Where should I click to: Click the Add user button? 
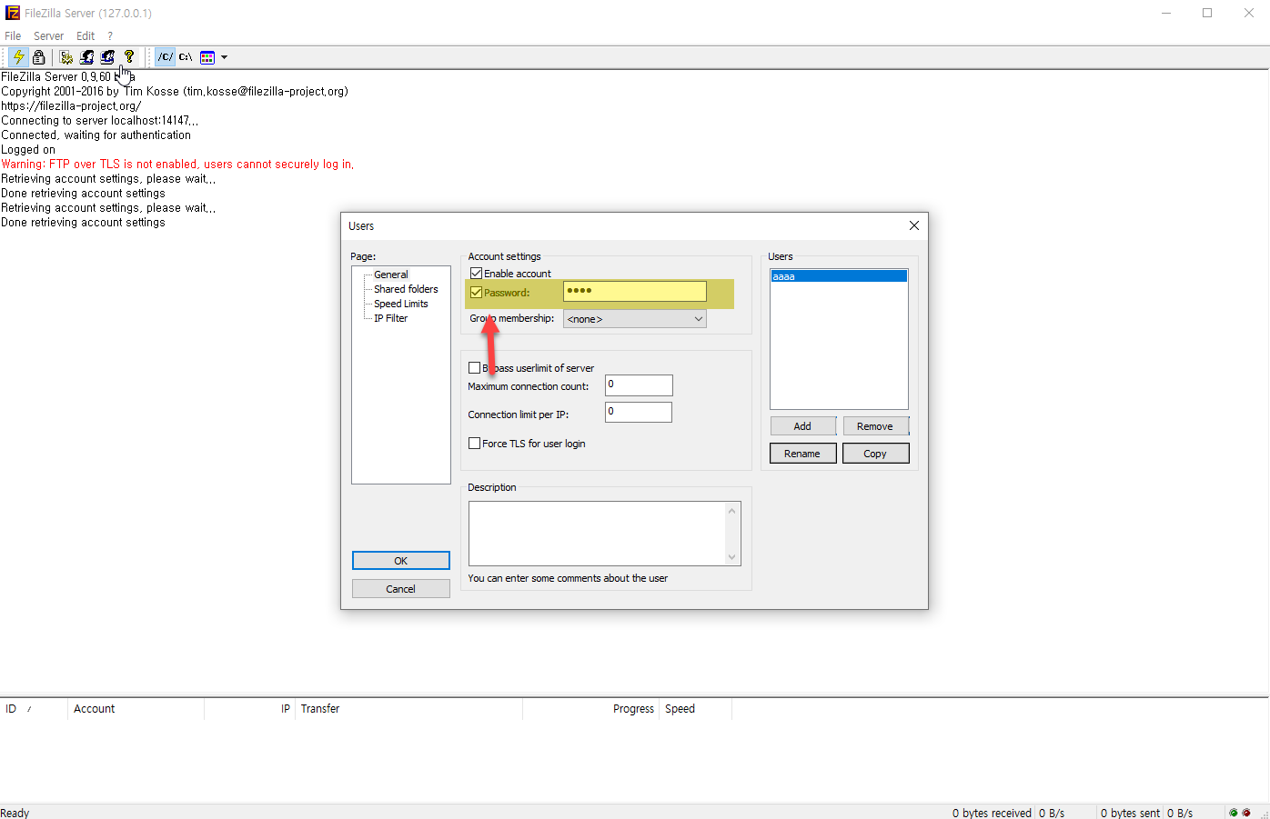tap(802, 426)
